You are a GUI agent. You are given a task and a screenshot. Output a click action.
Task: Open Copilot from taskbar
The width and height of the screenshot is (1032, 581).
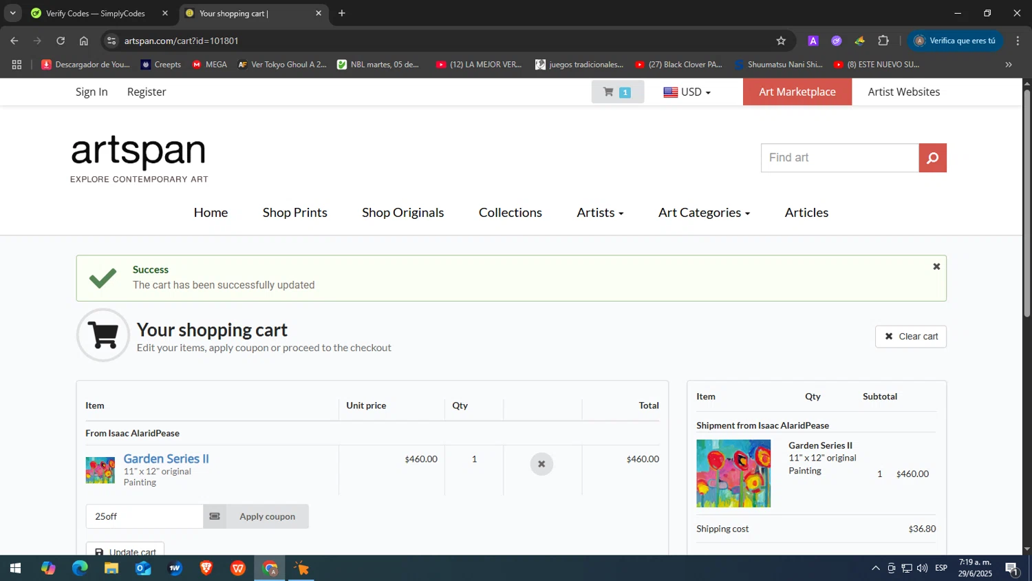(x=48, y=569)
